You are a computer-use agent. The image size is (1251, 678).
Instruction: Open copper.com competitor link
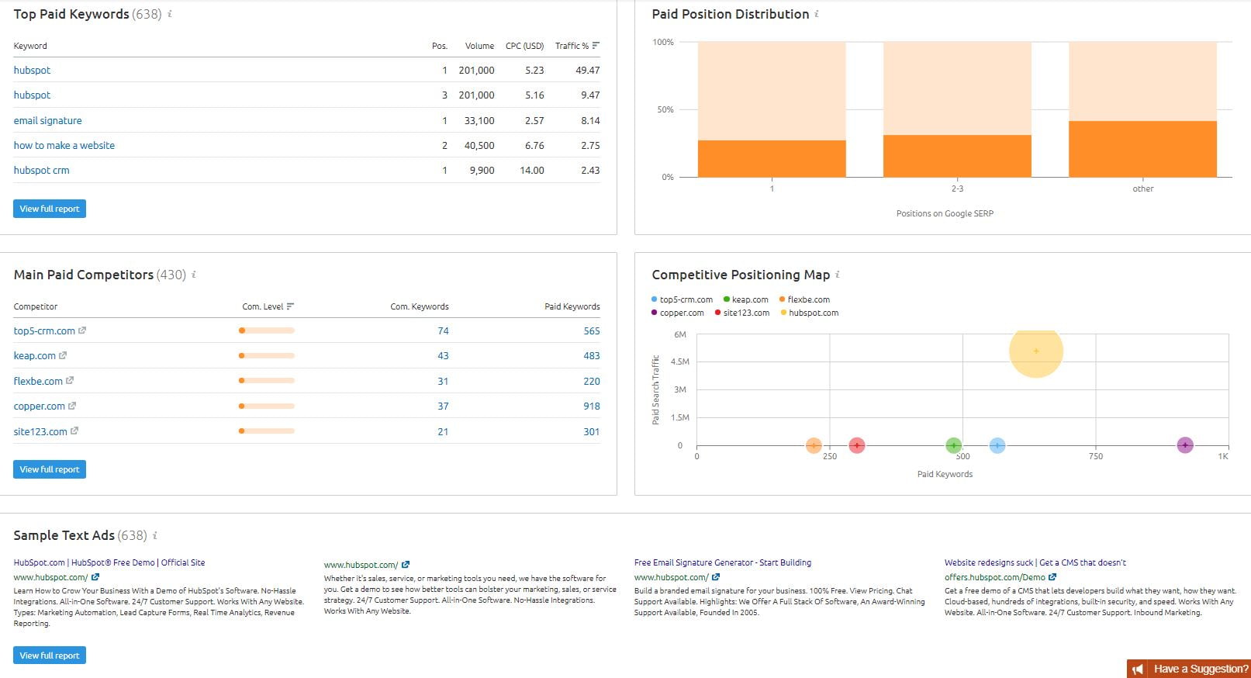(x=39, y=406)
